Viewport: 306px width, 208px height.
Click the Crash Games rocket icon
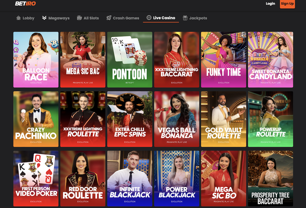tap(109, 18)
